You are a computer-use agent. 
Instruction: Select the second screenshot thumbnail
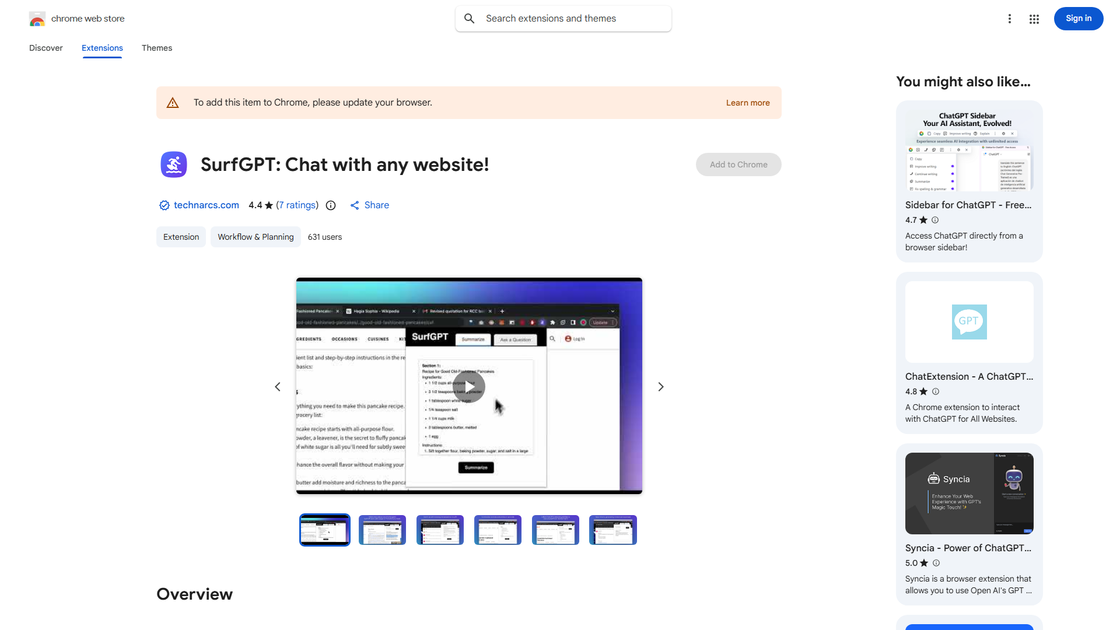click(x=382, y=530)
